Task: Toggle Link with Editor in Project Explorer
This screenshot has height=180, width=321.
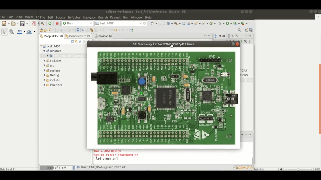Action: click(x=76, y=41)
